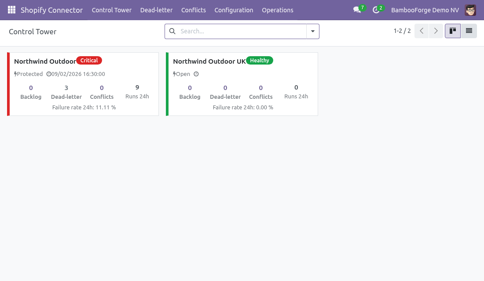484x281 pixels.
Task: Go to previous page of records
Action: tap(422, 31)
